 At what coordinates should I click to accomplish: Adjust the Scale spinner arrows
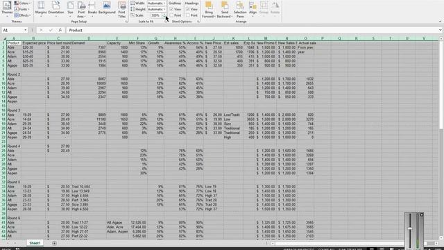[x=164, y=15]
